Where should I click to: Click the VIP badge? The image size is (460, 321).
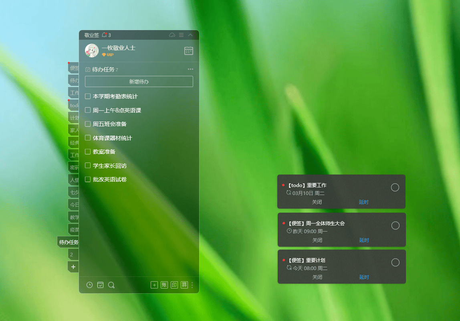tap(108, 55)
